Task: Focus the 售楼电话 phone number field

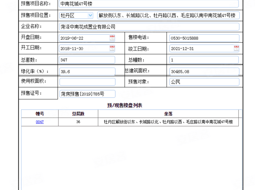Action: [204, 38]
